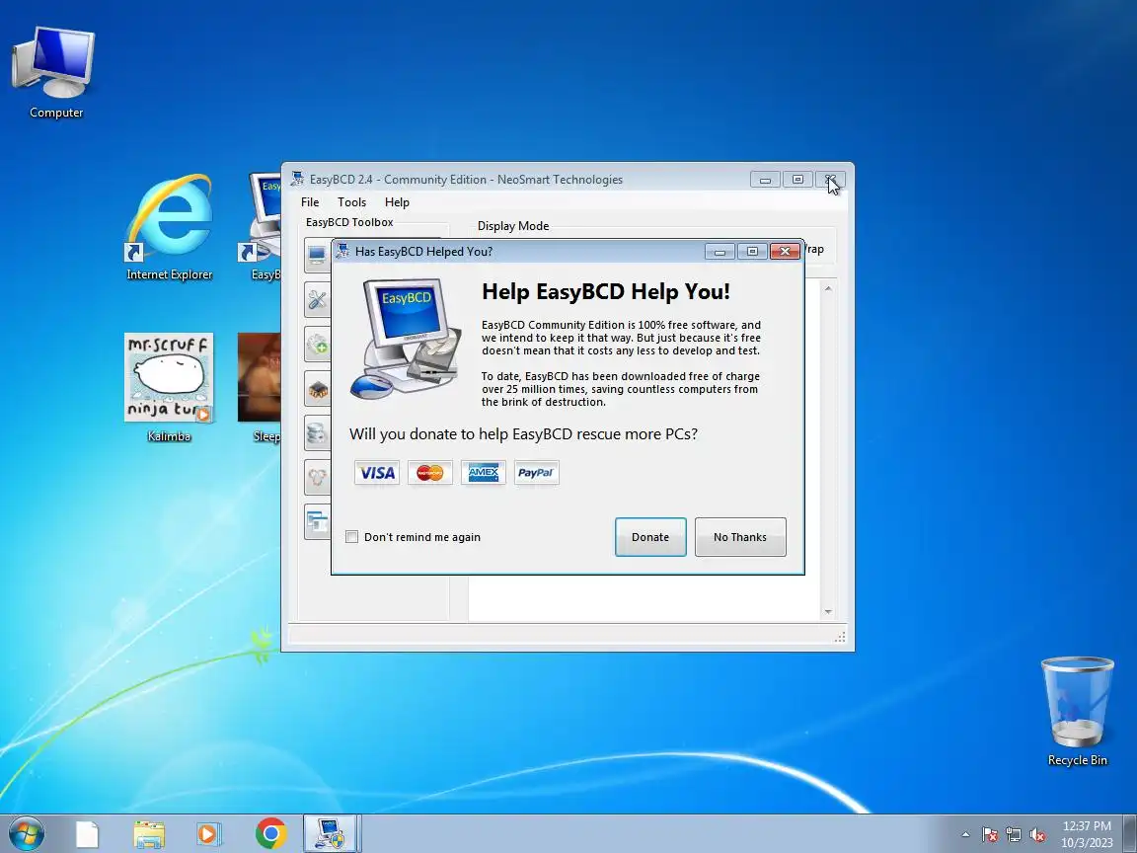This screenshot has height=853, width=1137.
Task: Choose the PayPal payment icon
Action: click(x=537, y=473)
